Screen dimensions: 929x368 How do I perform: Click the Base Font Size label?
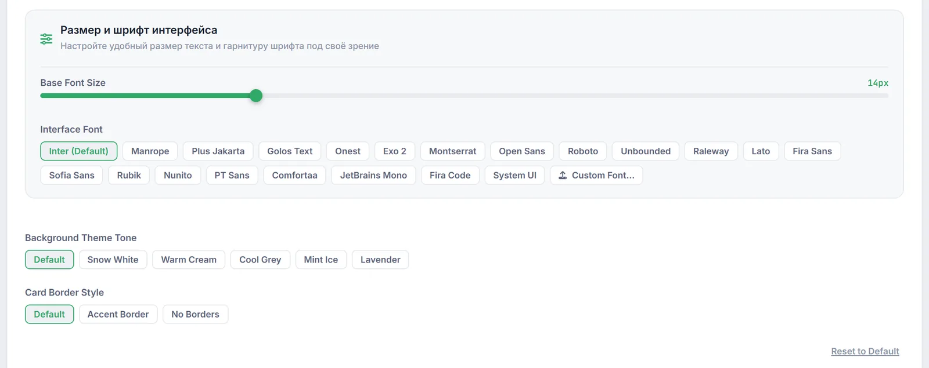(x=73, y=83)
